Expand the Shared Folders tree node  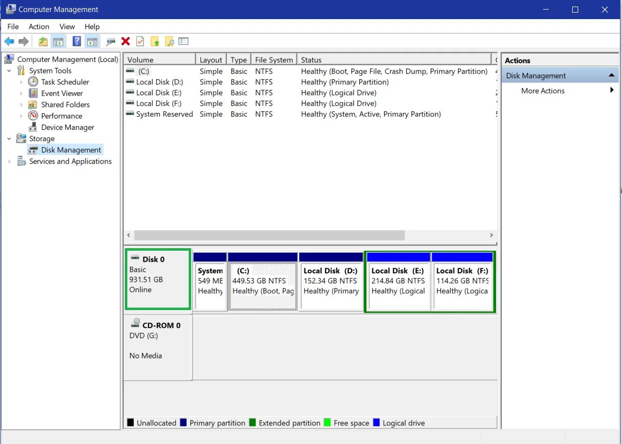pyautogui.click(x=21, y=105)
